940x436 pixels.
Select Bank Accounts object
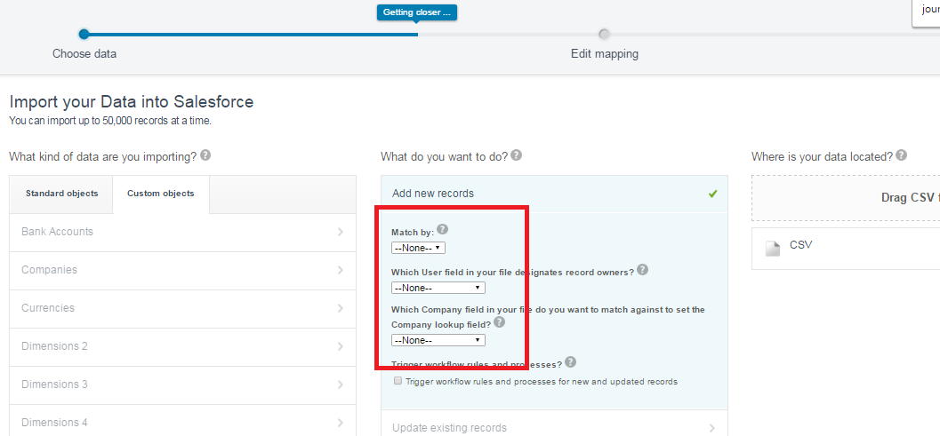[x=183, y=233]
